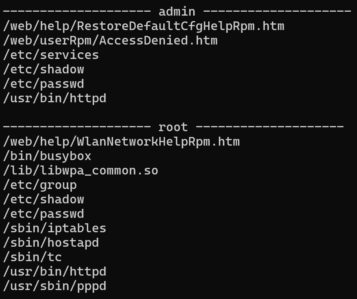Click the /lib/libwpa_common.so path
This screenshot has height=299, width=357.
(80, 170)
